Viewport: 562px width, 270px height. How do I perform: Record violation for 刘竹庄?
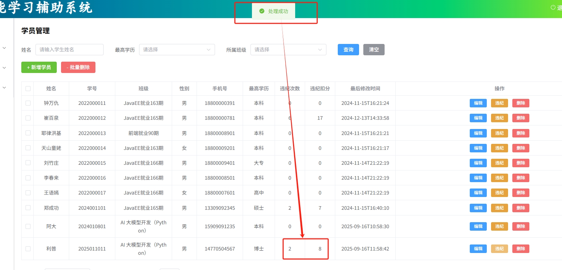tap(500, 163)
